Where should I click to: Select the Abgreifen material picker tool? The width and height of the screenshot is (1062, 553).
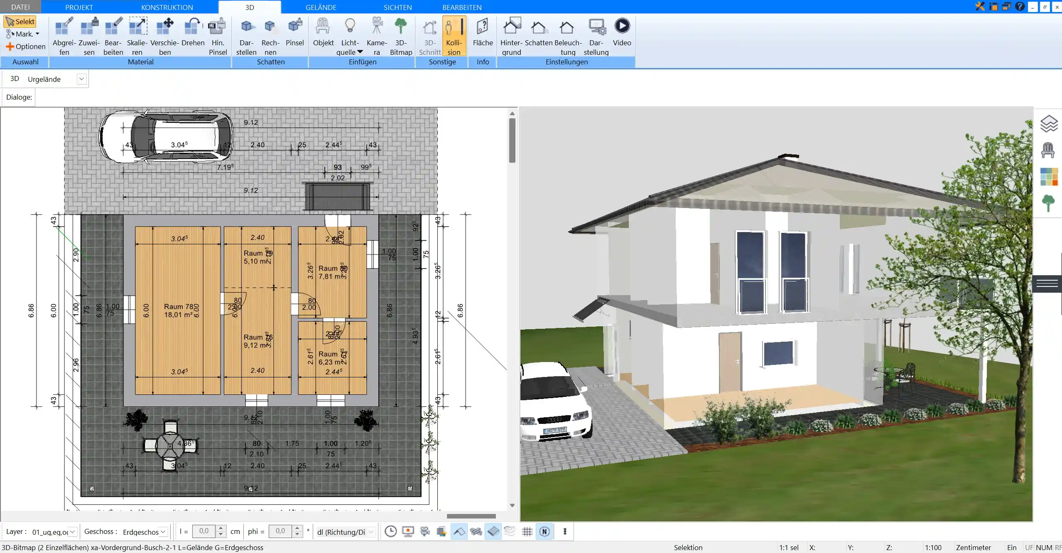pyautogui.click(x=64, y=36)
